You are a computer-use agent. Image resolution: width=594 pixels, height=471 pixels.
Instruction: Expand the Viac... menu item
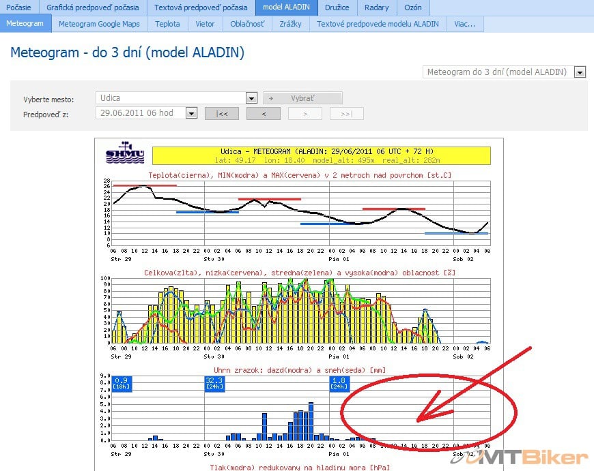pos(465,23)
